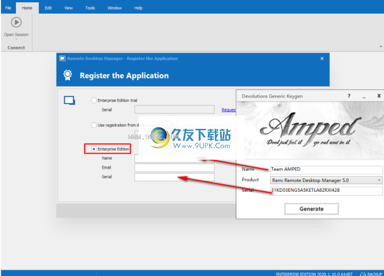Select Use registration from data source
This screenshot has width=384, height=276.
[x=94, y=125]
